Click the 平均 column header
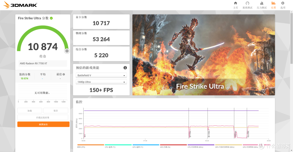 click(43, 75)
